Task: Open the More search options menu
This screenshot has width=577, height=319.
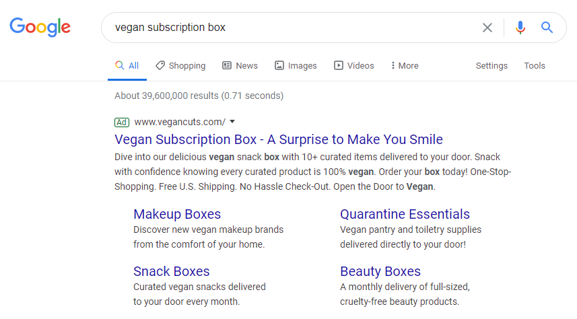Action: (x=404, y=65)
